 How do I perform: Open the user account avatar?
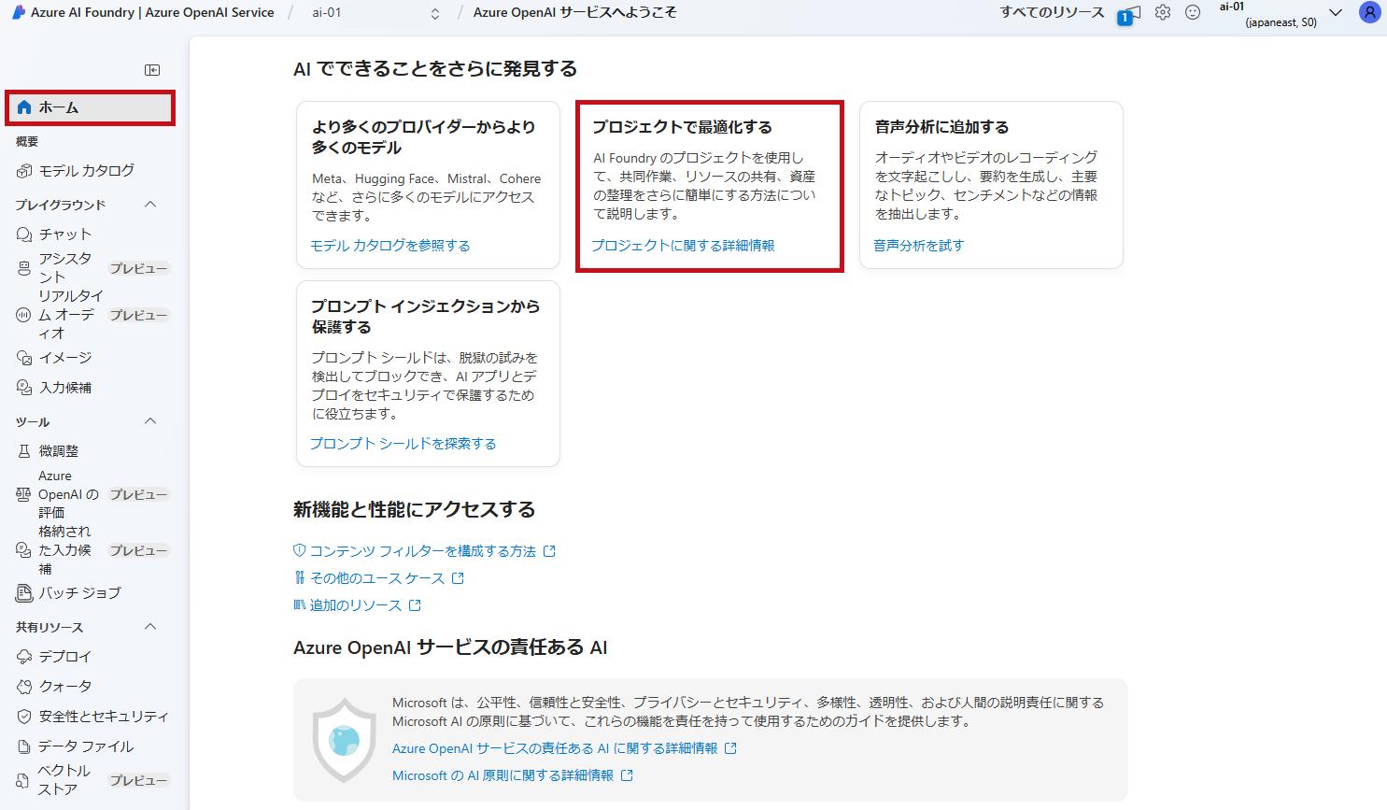coord(1369,12)
